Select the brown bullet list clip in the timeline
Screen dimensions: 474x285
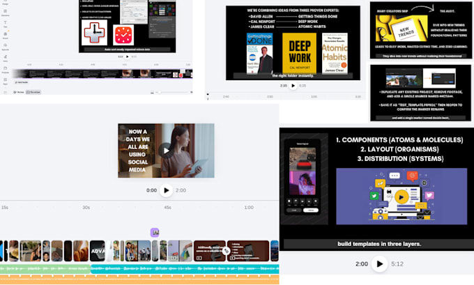click(x=248, y=251)
